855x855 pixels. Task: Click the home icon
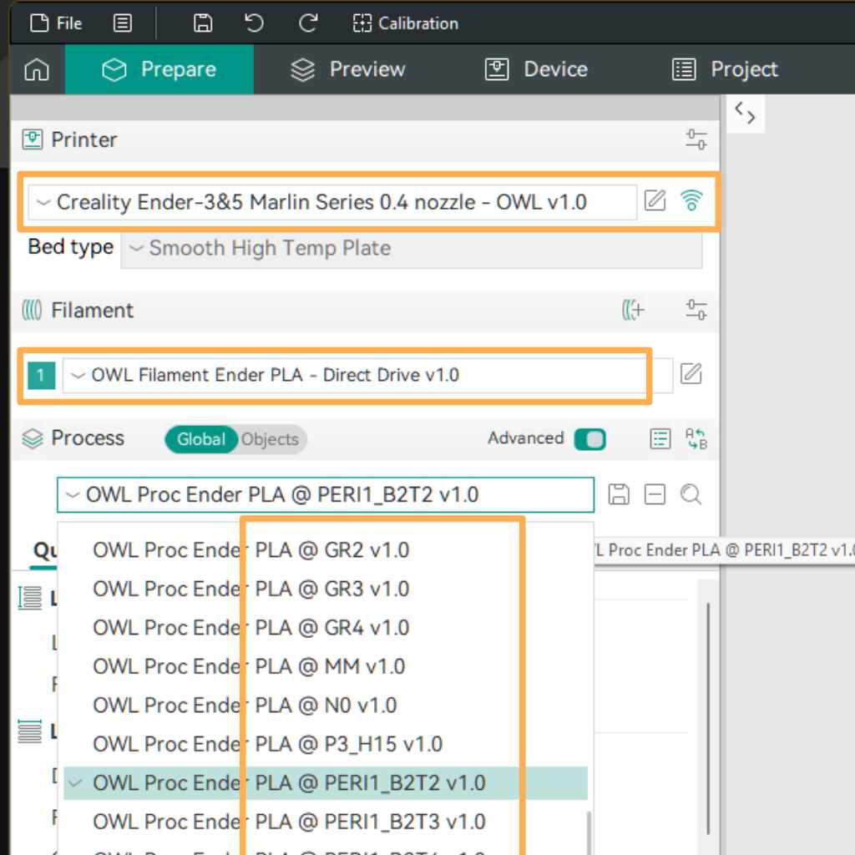click(x=37, y=70)
